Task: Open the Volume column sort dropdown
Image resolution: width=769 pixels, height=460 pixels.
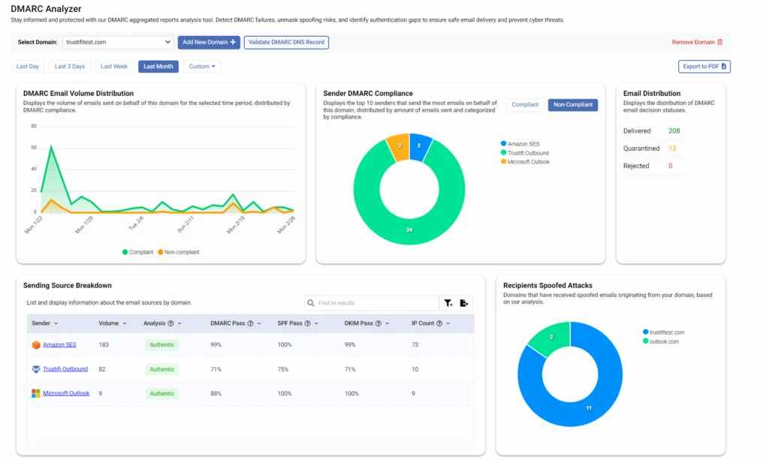Action: click(x=125, y=323)
